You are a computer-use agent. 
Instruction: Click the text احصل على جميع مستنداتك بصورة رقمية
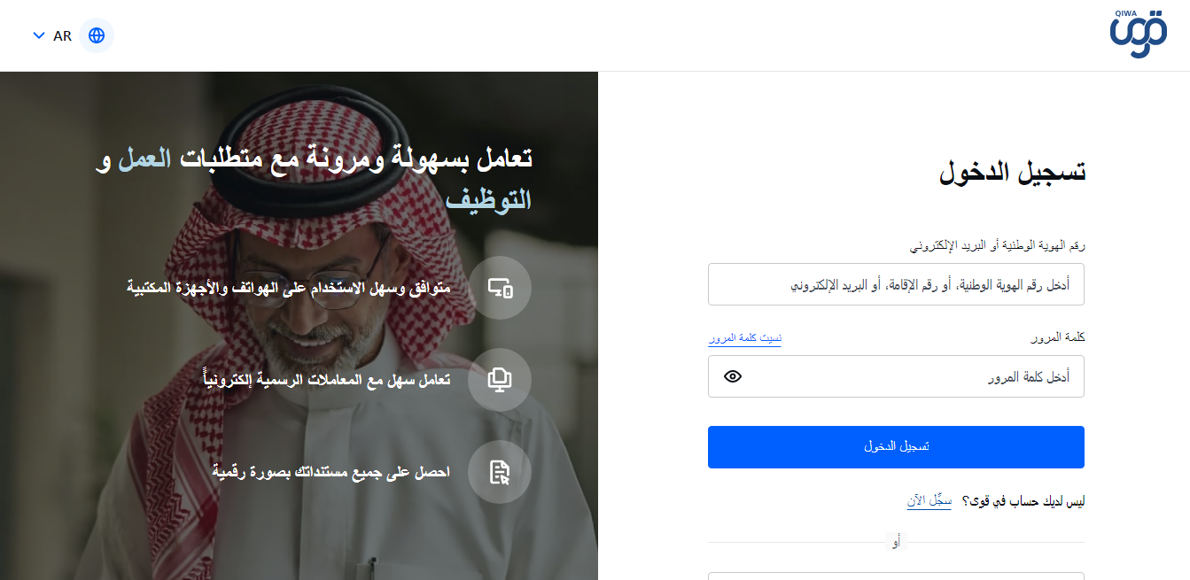click(x=331, y=472)
